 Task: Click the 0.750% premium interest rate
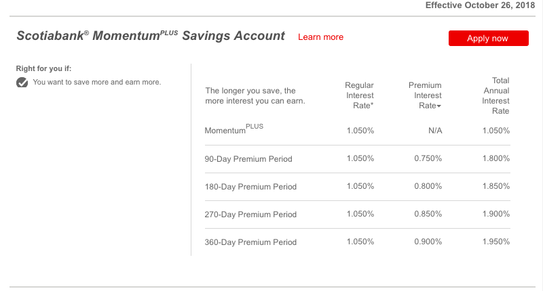(x=428, y=158)
